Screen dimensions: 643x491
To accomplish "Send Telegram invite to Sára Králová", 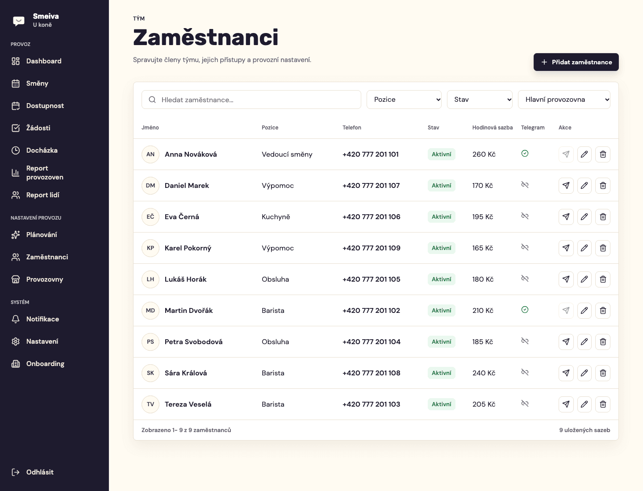I will click(566, 373).
